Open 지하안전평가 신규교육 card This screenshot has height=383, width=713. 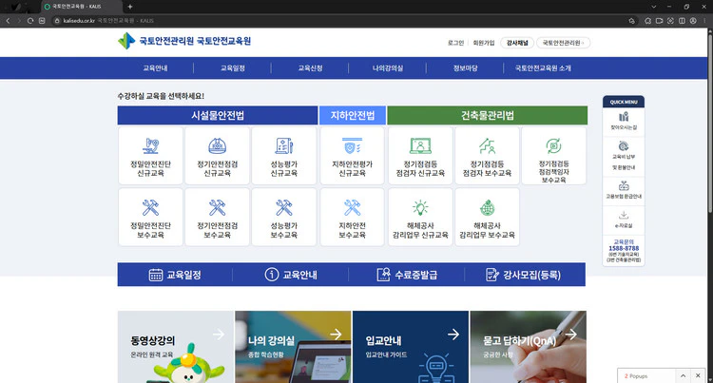coord(352,156)
